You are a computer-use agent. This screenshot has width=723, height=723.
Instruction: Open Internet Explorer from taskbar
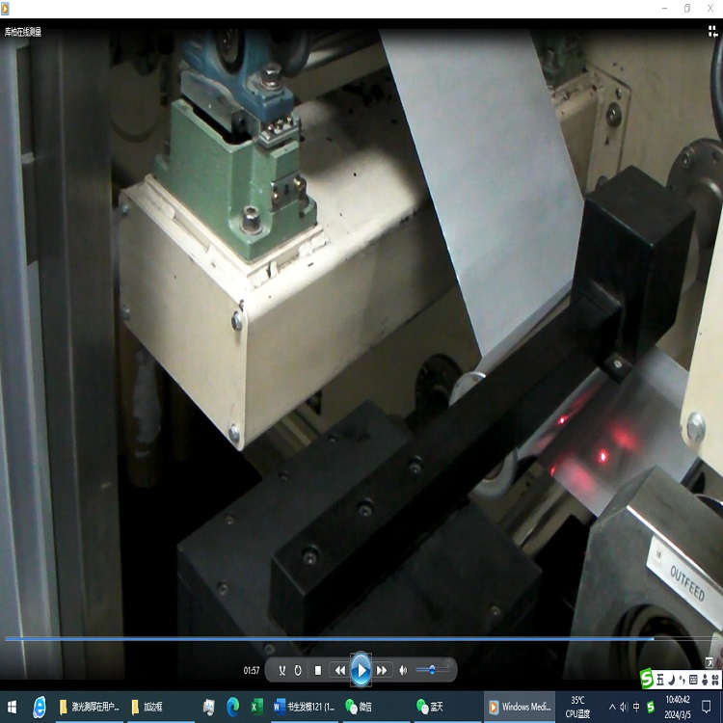tap(40, 707)
